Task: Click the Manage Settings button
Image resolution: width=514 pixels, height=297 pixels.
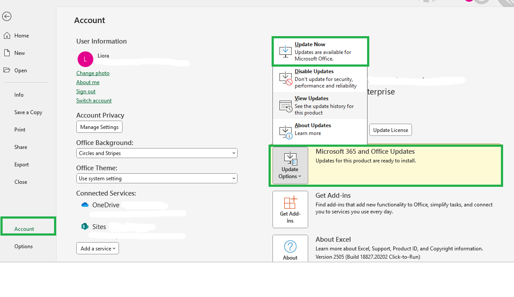Action: click(x=99, y=127)
